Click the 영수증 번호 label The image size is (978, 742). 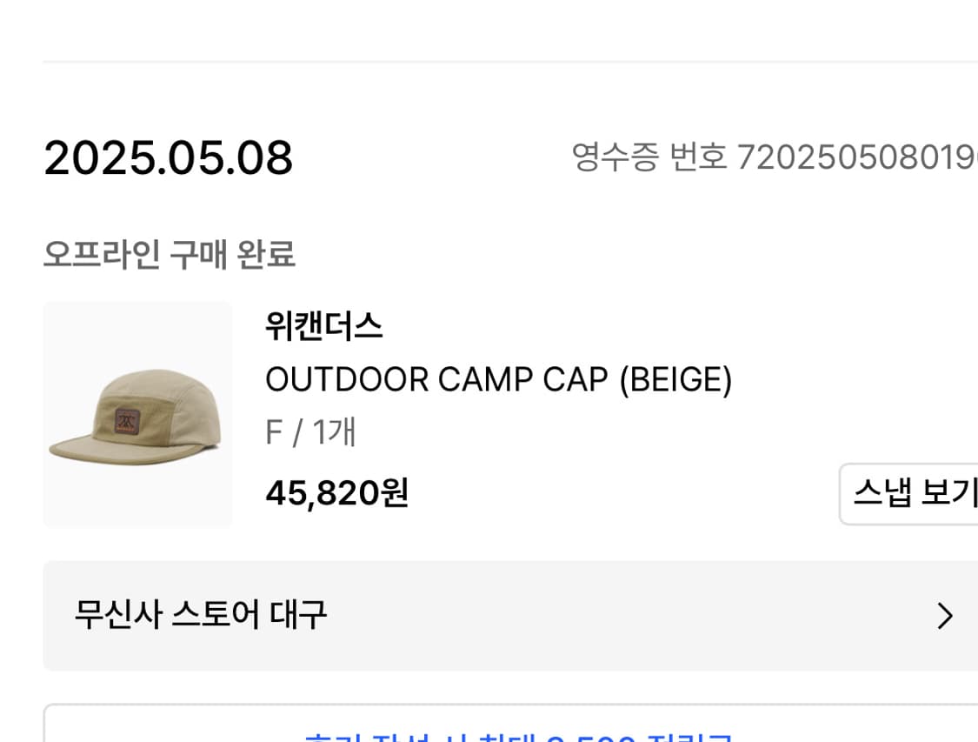(x=649, y=157)
